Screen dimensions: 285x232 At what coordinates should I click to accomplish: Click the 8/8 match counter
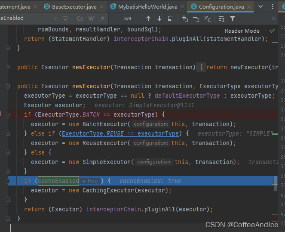pos(128,19)
